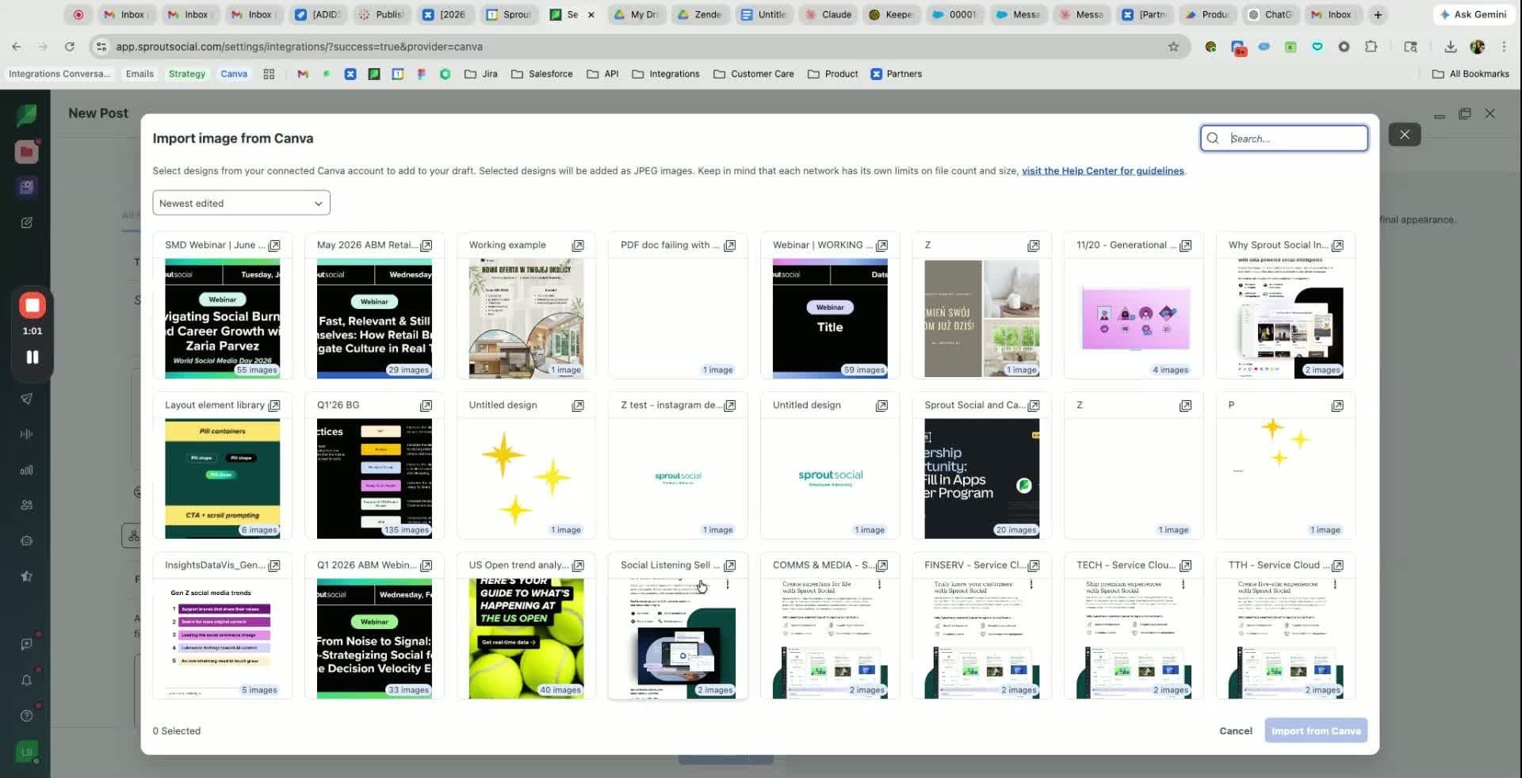Click Ask Gemini button
The height and width of the screenshot is (778, 1522).
(1473, 14)
